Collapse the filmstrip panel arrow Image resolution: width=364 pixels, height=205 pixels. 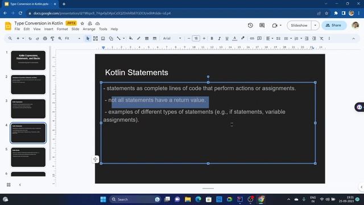coord(20,184)
